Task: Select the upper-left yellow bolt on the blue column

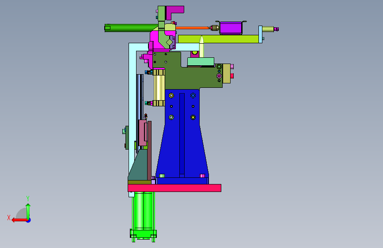Action: point(171,95)
